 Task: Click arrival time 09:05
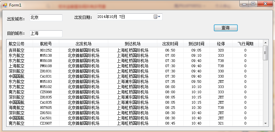pos(197,50)
